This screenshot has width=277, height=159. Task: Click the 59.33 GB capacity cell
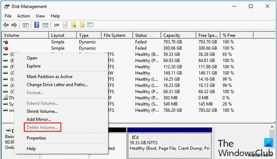171,55
